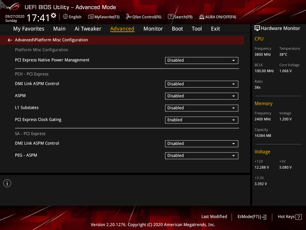306x230 pixels.
Task: Click Core Voltage value 1.066 V
Action: coord(285,71)
